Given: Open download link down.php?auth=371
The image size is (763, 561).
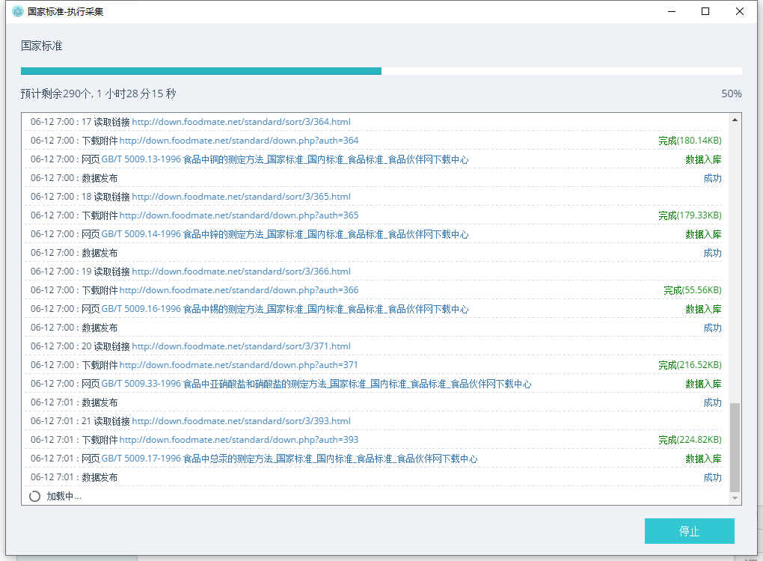Looking at the screenshot, I should pos(239,365).
